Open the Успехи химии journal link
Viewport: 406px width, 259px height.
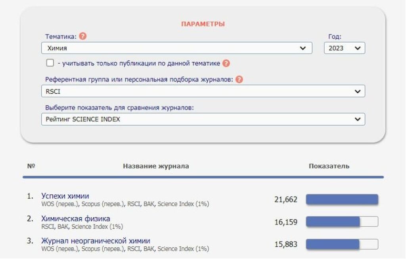point(65,196)
